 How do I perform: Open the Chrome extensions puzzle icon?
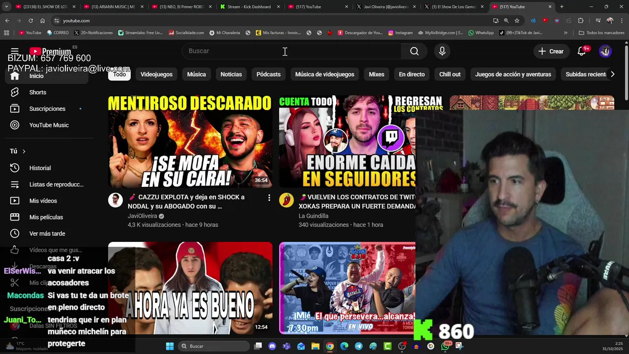coord(581,21)
